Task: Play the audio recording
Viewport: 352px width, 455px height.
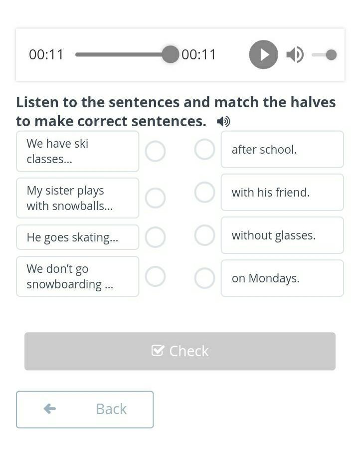Action: 263,54
